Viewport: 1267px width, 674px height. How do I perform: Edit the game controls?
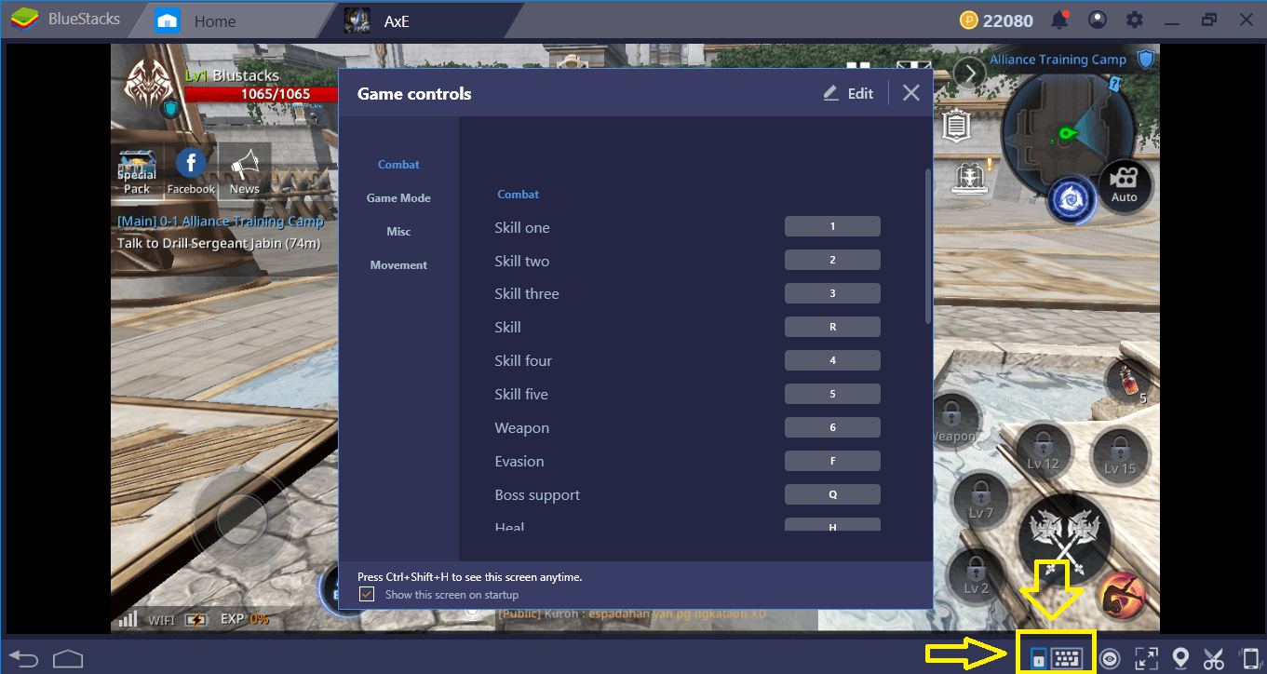(x=848, y=93)
